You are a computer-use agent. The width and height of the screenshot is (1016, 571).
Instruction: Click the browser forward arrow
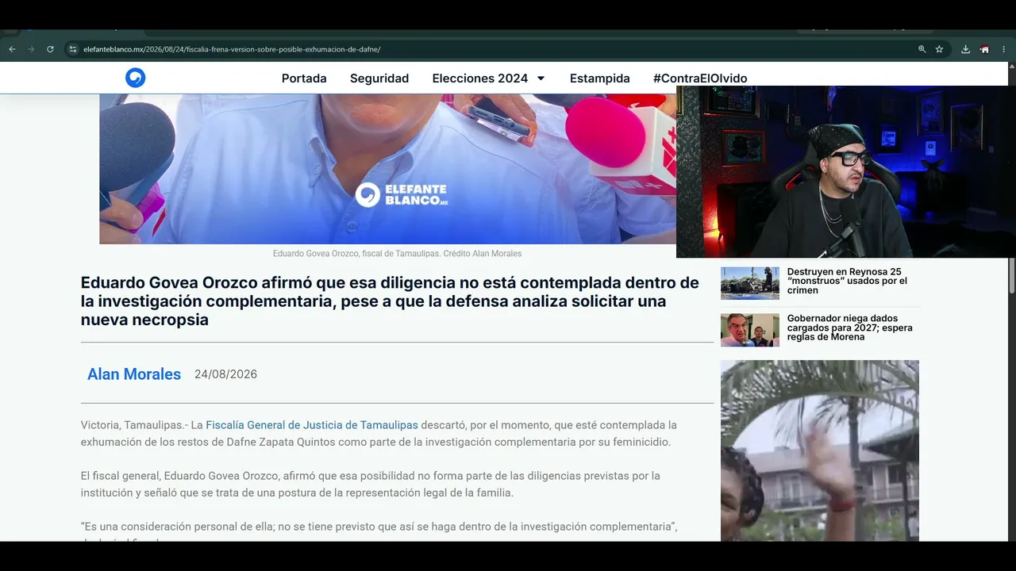[31, 49]
